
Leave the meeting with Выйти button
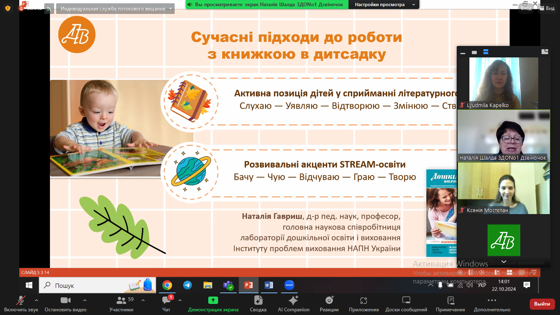[542, 304]
